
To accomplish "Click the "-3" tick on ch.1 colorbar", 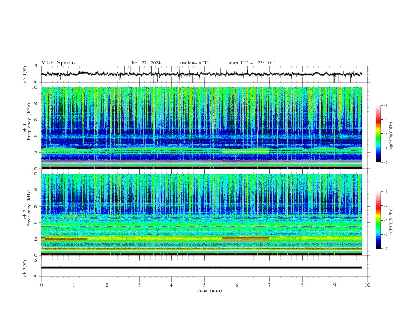I will pyautogui.click(x=386, y=105).
